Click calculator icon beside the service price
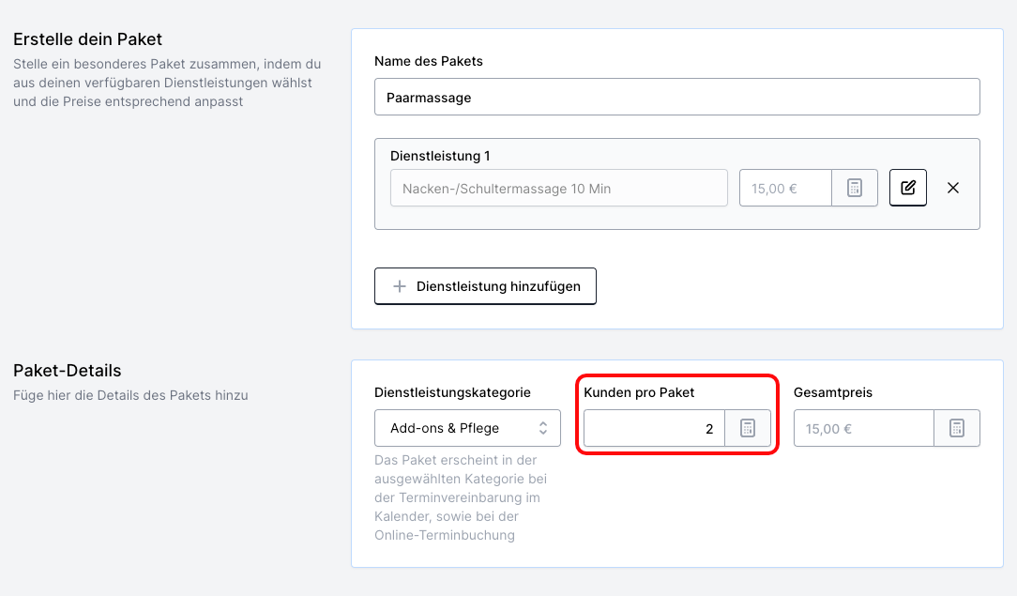Viewport: 1017px width, 596px height. point(854,188)
